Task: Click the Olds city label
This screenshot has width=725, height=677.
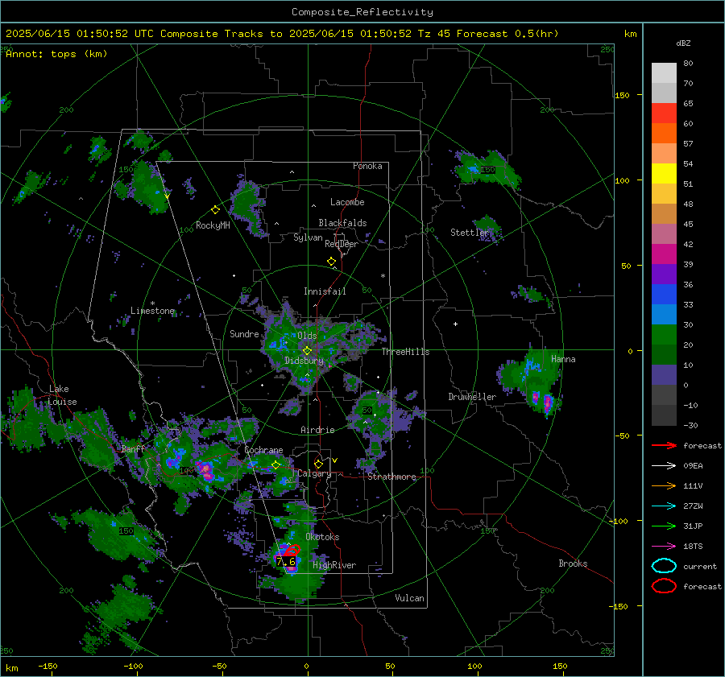Action: click(x=307, y=336)
